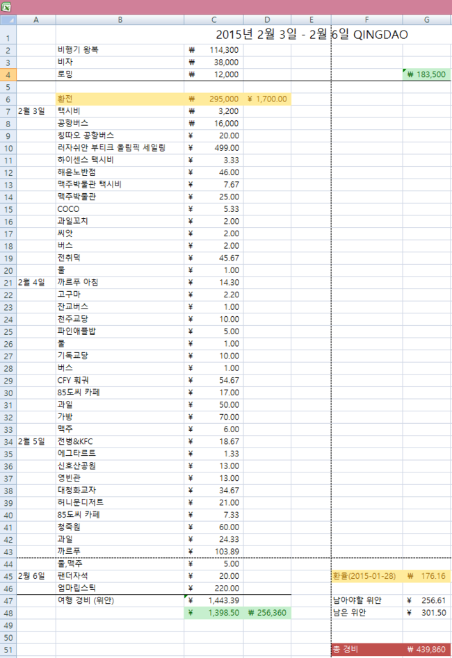This screenshot has width=452, height=658.
Task: Click cell '비행기 왕복'
Action: pyautogui.click(x=120, y=50)
